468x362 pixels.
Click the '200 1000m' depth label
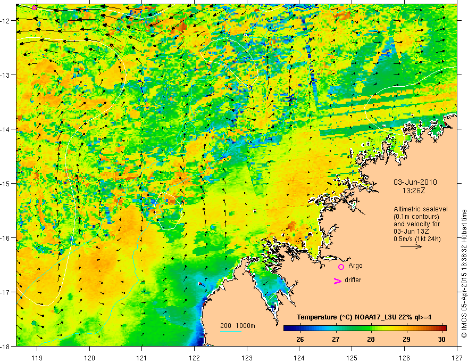pos(238,326)
